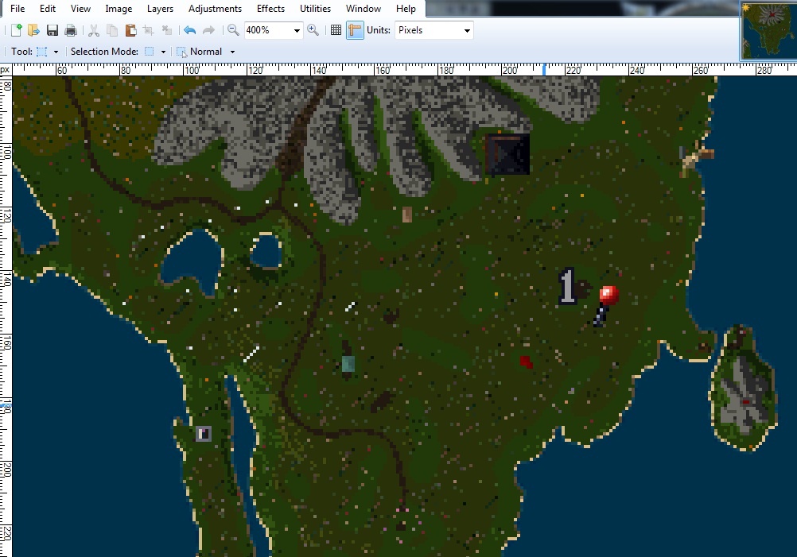Open the Layers menu
This screenshot has height=557, width=797.
click(160, 9)
